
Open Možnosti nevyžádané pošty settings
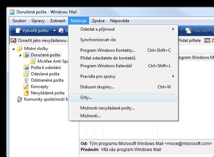(123, 108)
